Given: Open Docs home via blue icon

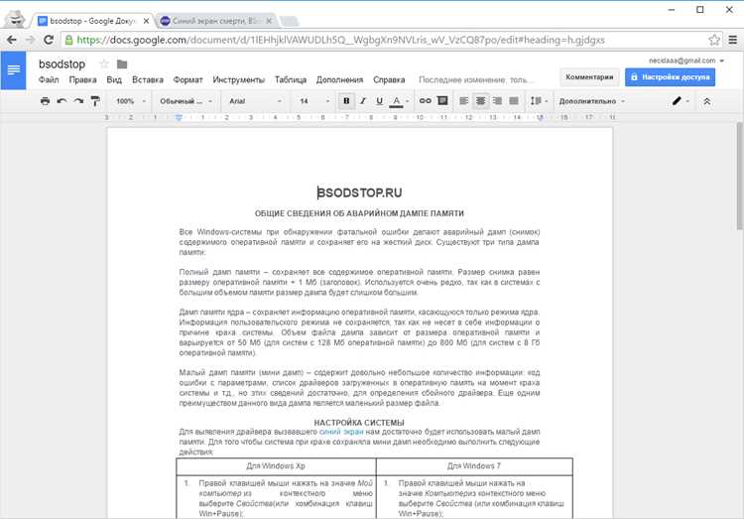Looking at the screenshot, I should tap(13, 70).
